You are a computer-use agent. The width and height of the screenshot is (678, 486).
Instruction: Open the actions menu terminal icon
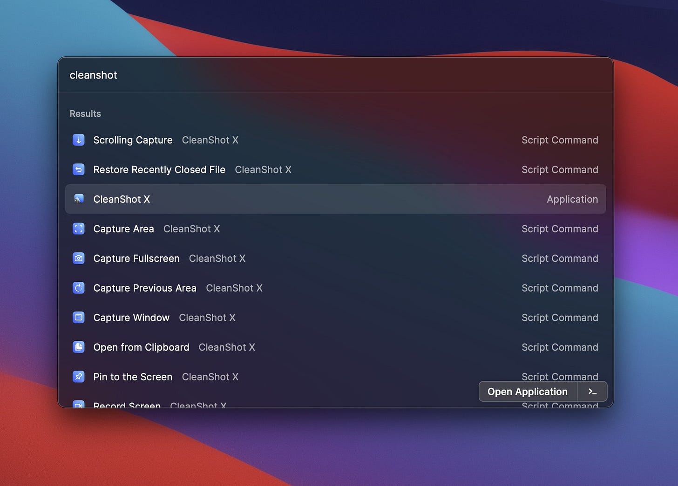pyautogui.click(x=592, y=392)
